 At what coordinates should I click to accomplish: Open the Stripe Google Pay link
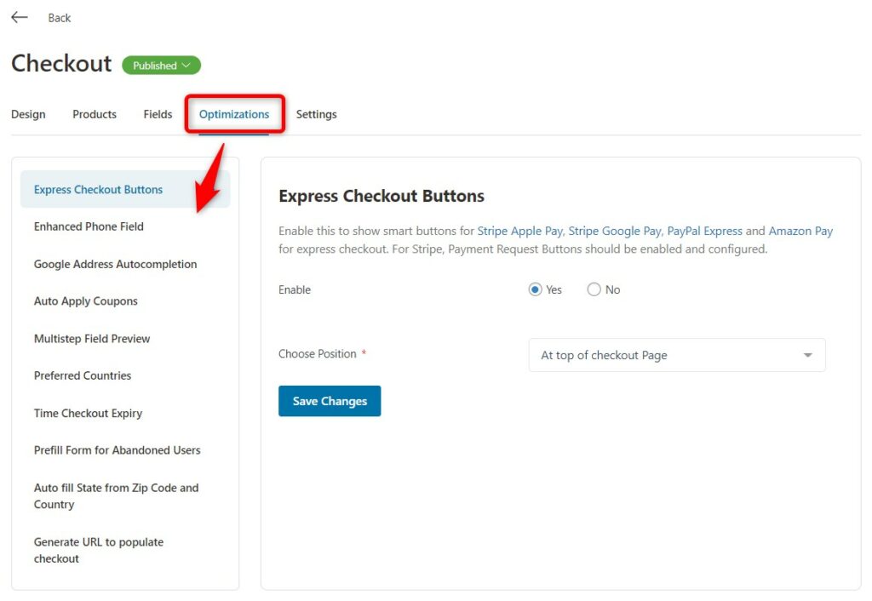(x=615, y=231)
